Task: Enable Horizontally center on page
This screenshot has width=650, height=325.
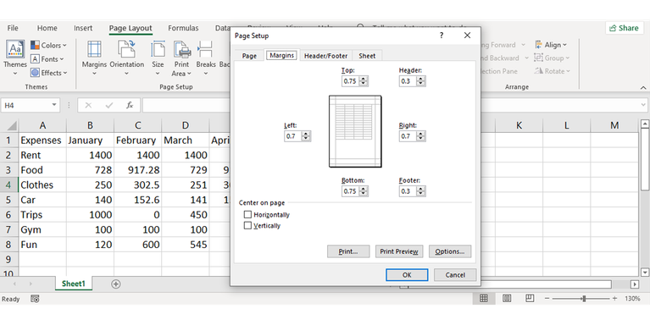Action: (x=248, y=214)
